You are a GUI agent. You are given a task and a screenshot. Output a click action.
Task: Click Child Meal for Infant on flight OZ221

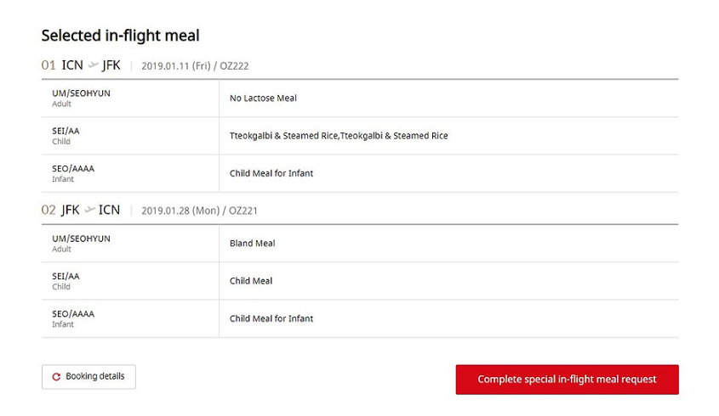click(x=271, y=318)
